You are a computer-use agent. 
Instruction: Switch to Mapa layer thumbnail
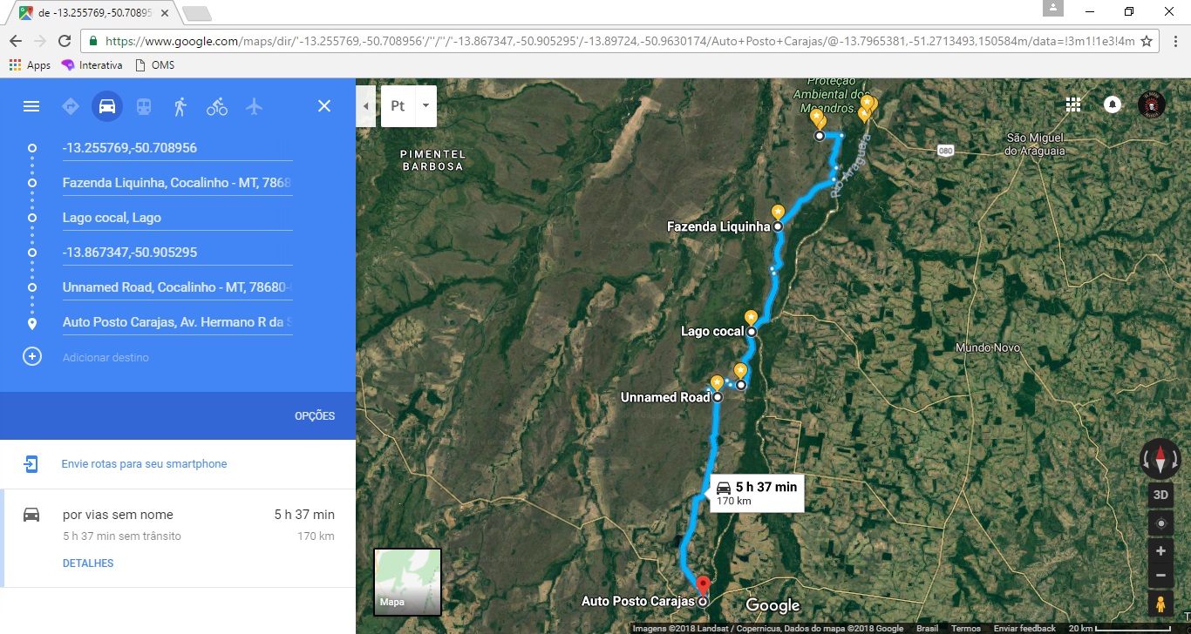pyautogui.click(x=407, y=582)
